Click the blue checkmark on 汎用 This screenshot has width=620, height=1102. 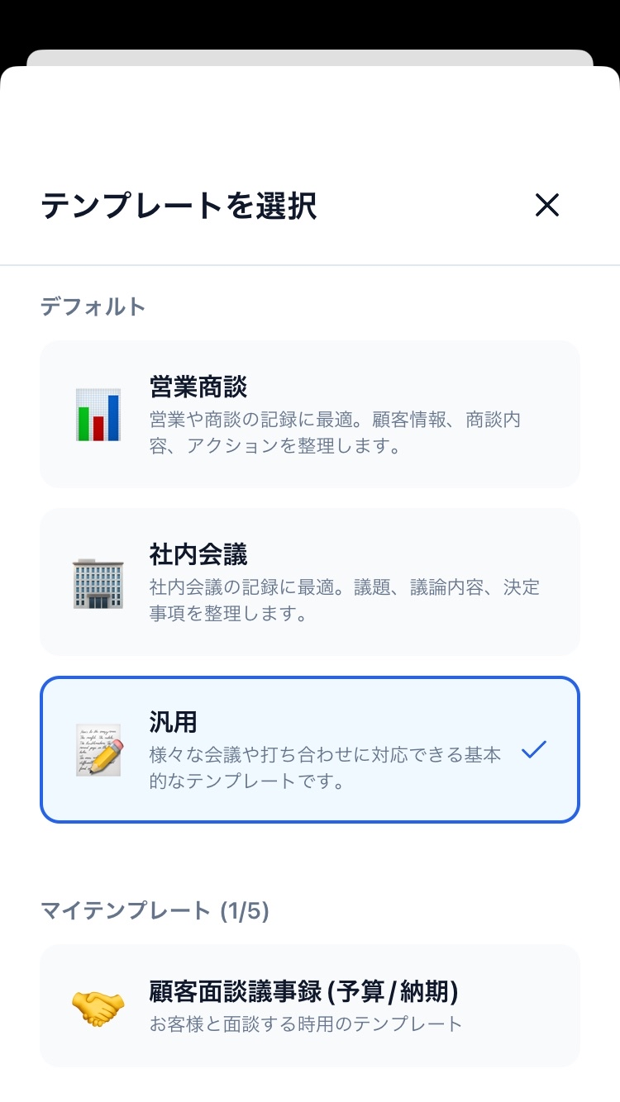(x=534, y=750)
